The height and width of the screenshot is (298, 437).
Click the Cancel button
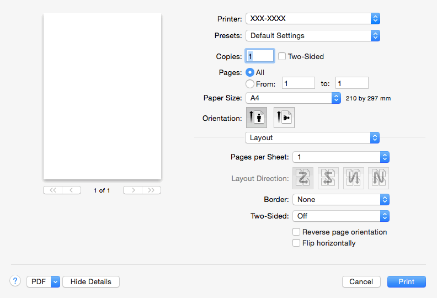[x=361, y=282]
